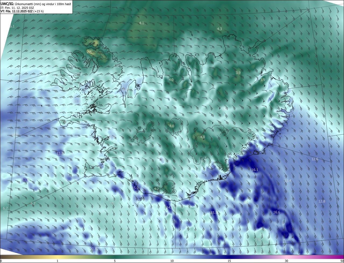344x263 pixels.
Task: Select the 16.6 value label
Action: tap(277, 212)
